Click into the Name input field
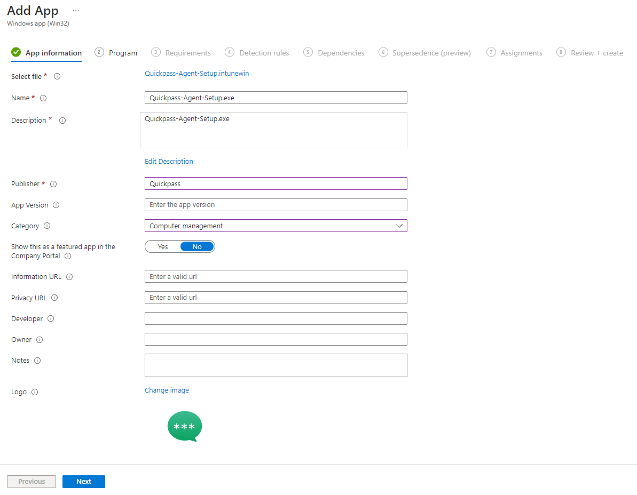 click(276, 98)
